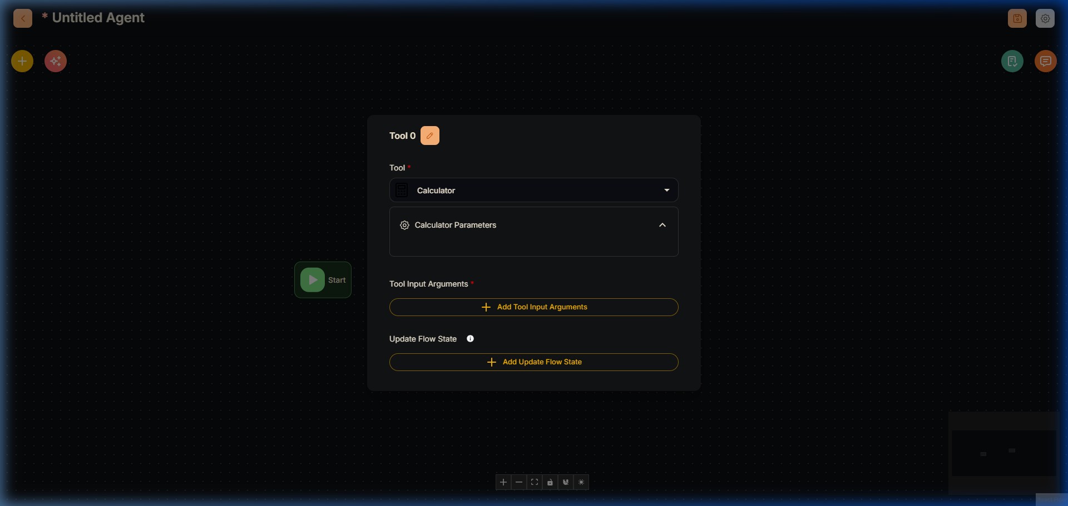Click the gear icon next to Calculator Parameters
The image size is (1068, 506).
(x=404, y=225)
